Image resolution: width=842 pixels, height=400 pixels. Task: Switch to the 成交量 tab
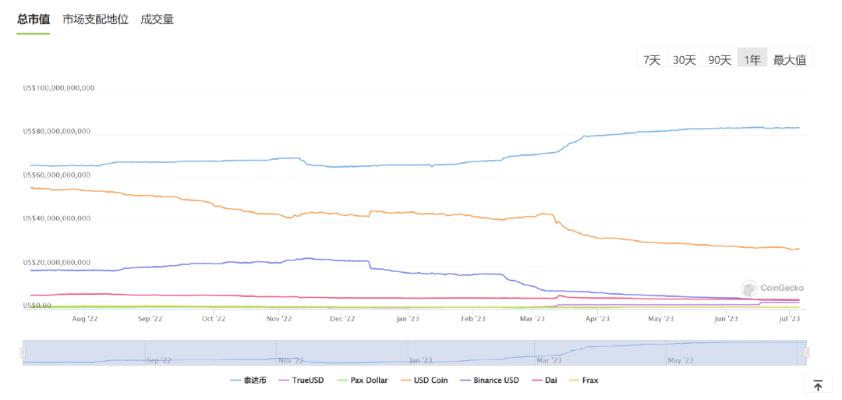point(157,19)
